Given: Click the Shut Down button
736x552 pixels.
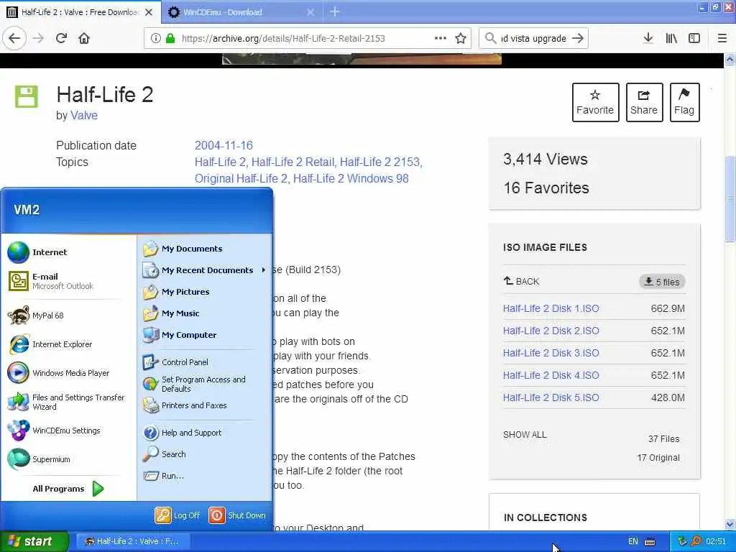Looking at the screenshot, I should point(237,515).
